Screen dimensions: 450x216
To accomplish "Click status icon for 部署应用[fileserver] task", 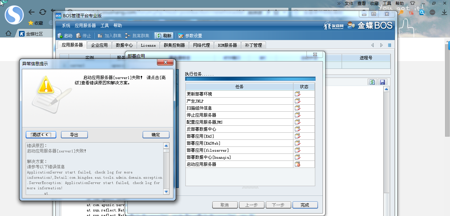I will click(298, 150).
